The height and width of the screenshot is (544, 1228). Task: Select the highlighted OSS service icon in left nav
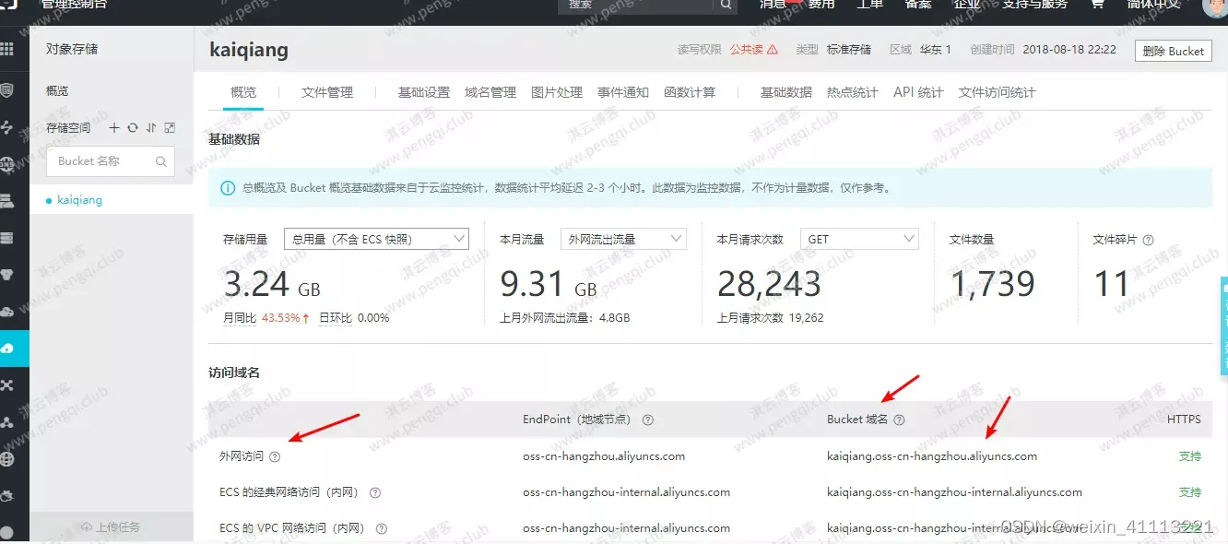click(15, 349)
